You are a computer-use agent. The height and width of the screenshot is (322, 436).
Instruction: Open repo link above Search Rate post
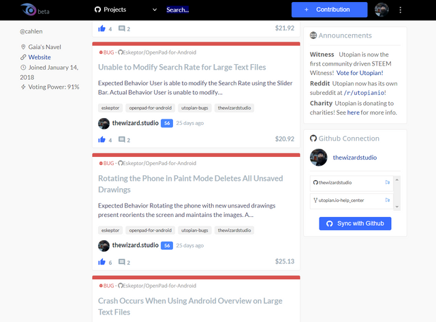click(x=157, y=53)
